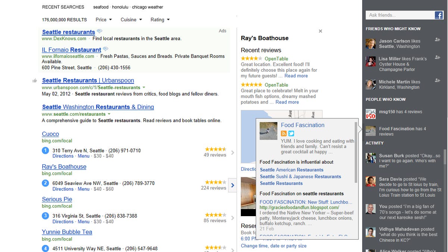Select recent search 'chicago weather'
448x252 pixels.
pos(147,7)
